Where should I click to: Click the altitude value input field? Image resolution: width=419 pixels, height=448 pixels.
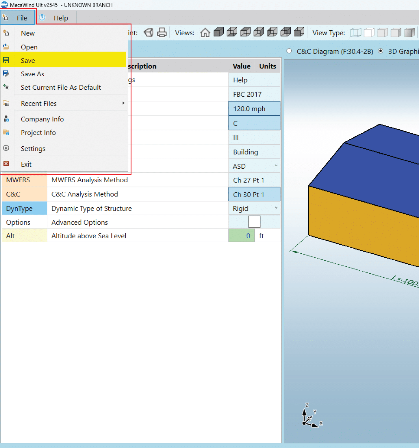click(x=242, y=236)
